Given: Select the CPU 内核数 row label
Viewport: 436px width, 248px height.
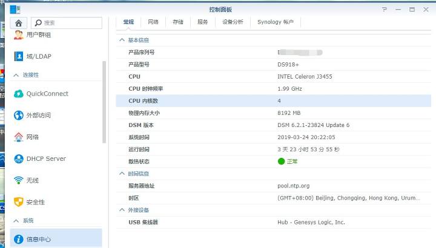Looking at the screenshot, I should pyautogui.click(x=143, y=101).
